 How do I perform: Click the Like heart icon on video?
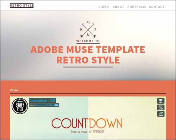point(161,101)
